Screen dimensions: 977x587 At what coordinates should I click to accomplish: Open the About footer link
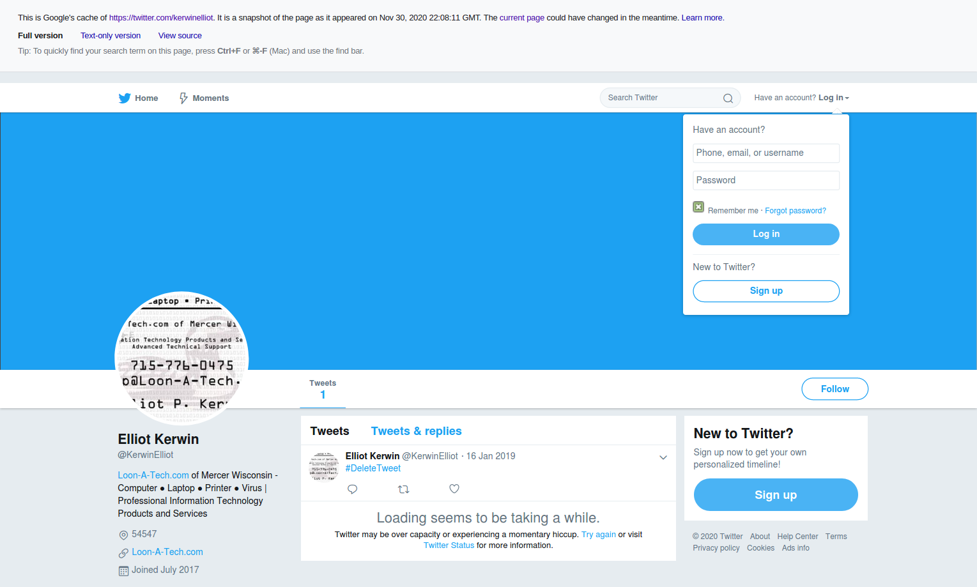click(760, 537)
